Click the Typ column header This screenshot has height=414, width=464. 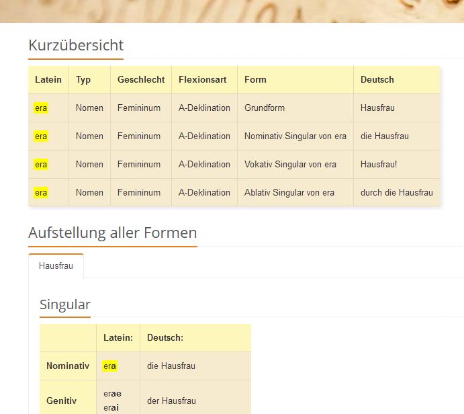(83, 79)
